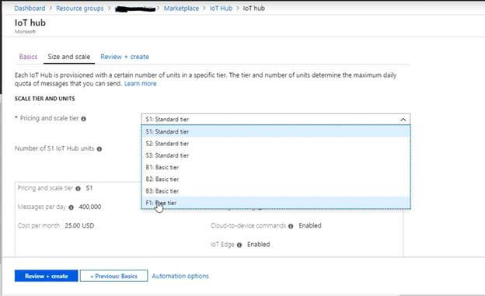This screenshot has height=296, width=485.
Task: Navigate to IoT Hub breadcrumb link
Action: (221, 9)
